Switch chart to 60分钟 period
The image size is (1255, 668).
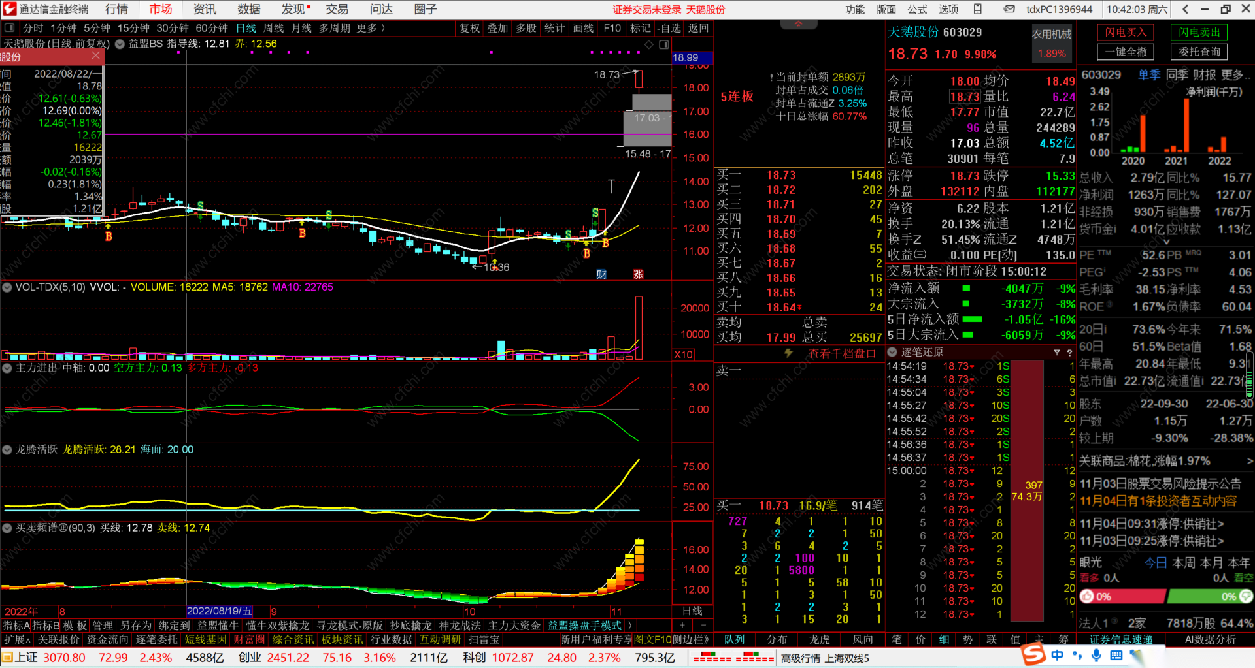click(212, 28)
